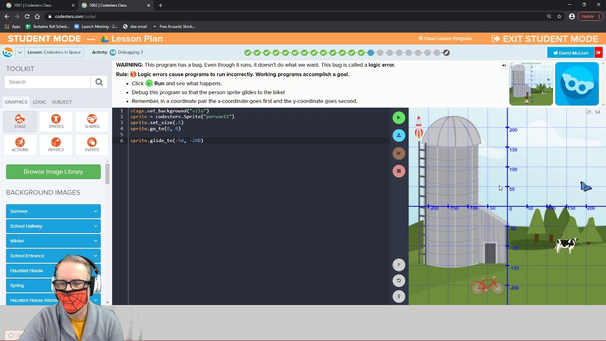Click the Codesters logo icon
606x341 pixels.
[8, 52]
